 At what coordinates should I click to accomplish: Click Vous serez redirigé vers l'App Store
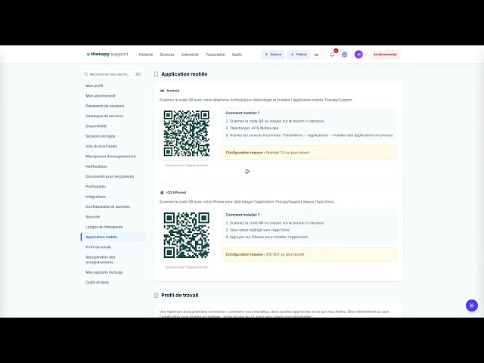coord(257,230)
